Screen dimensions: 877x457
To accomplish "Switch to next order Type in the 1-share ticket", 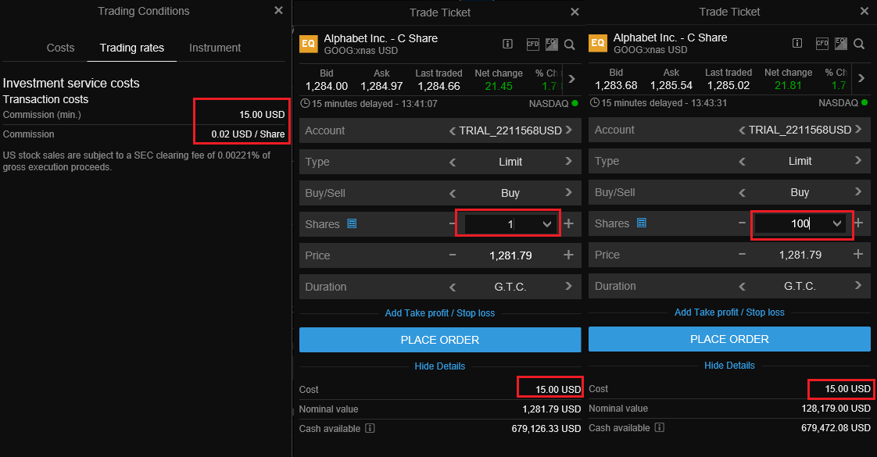I will (x=569, y=162).
